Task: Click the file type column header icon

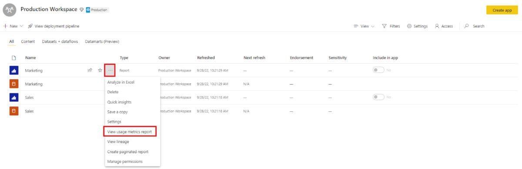Action: click(13, 58)
